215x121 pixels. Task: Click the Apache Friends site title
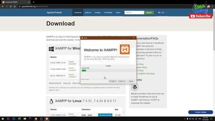[54, 12]
